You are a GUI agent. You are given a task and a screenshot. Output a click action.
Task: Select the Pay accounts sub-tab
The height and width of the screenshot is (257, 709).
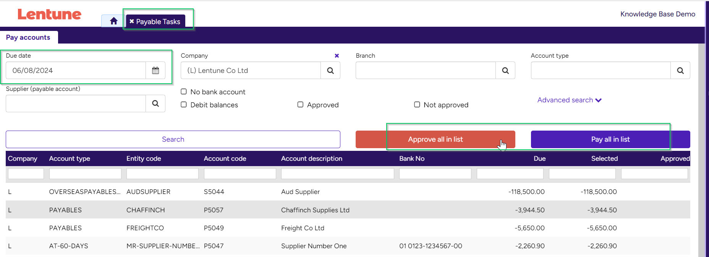pos(28,37)
